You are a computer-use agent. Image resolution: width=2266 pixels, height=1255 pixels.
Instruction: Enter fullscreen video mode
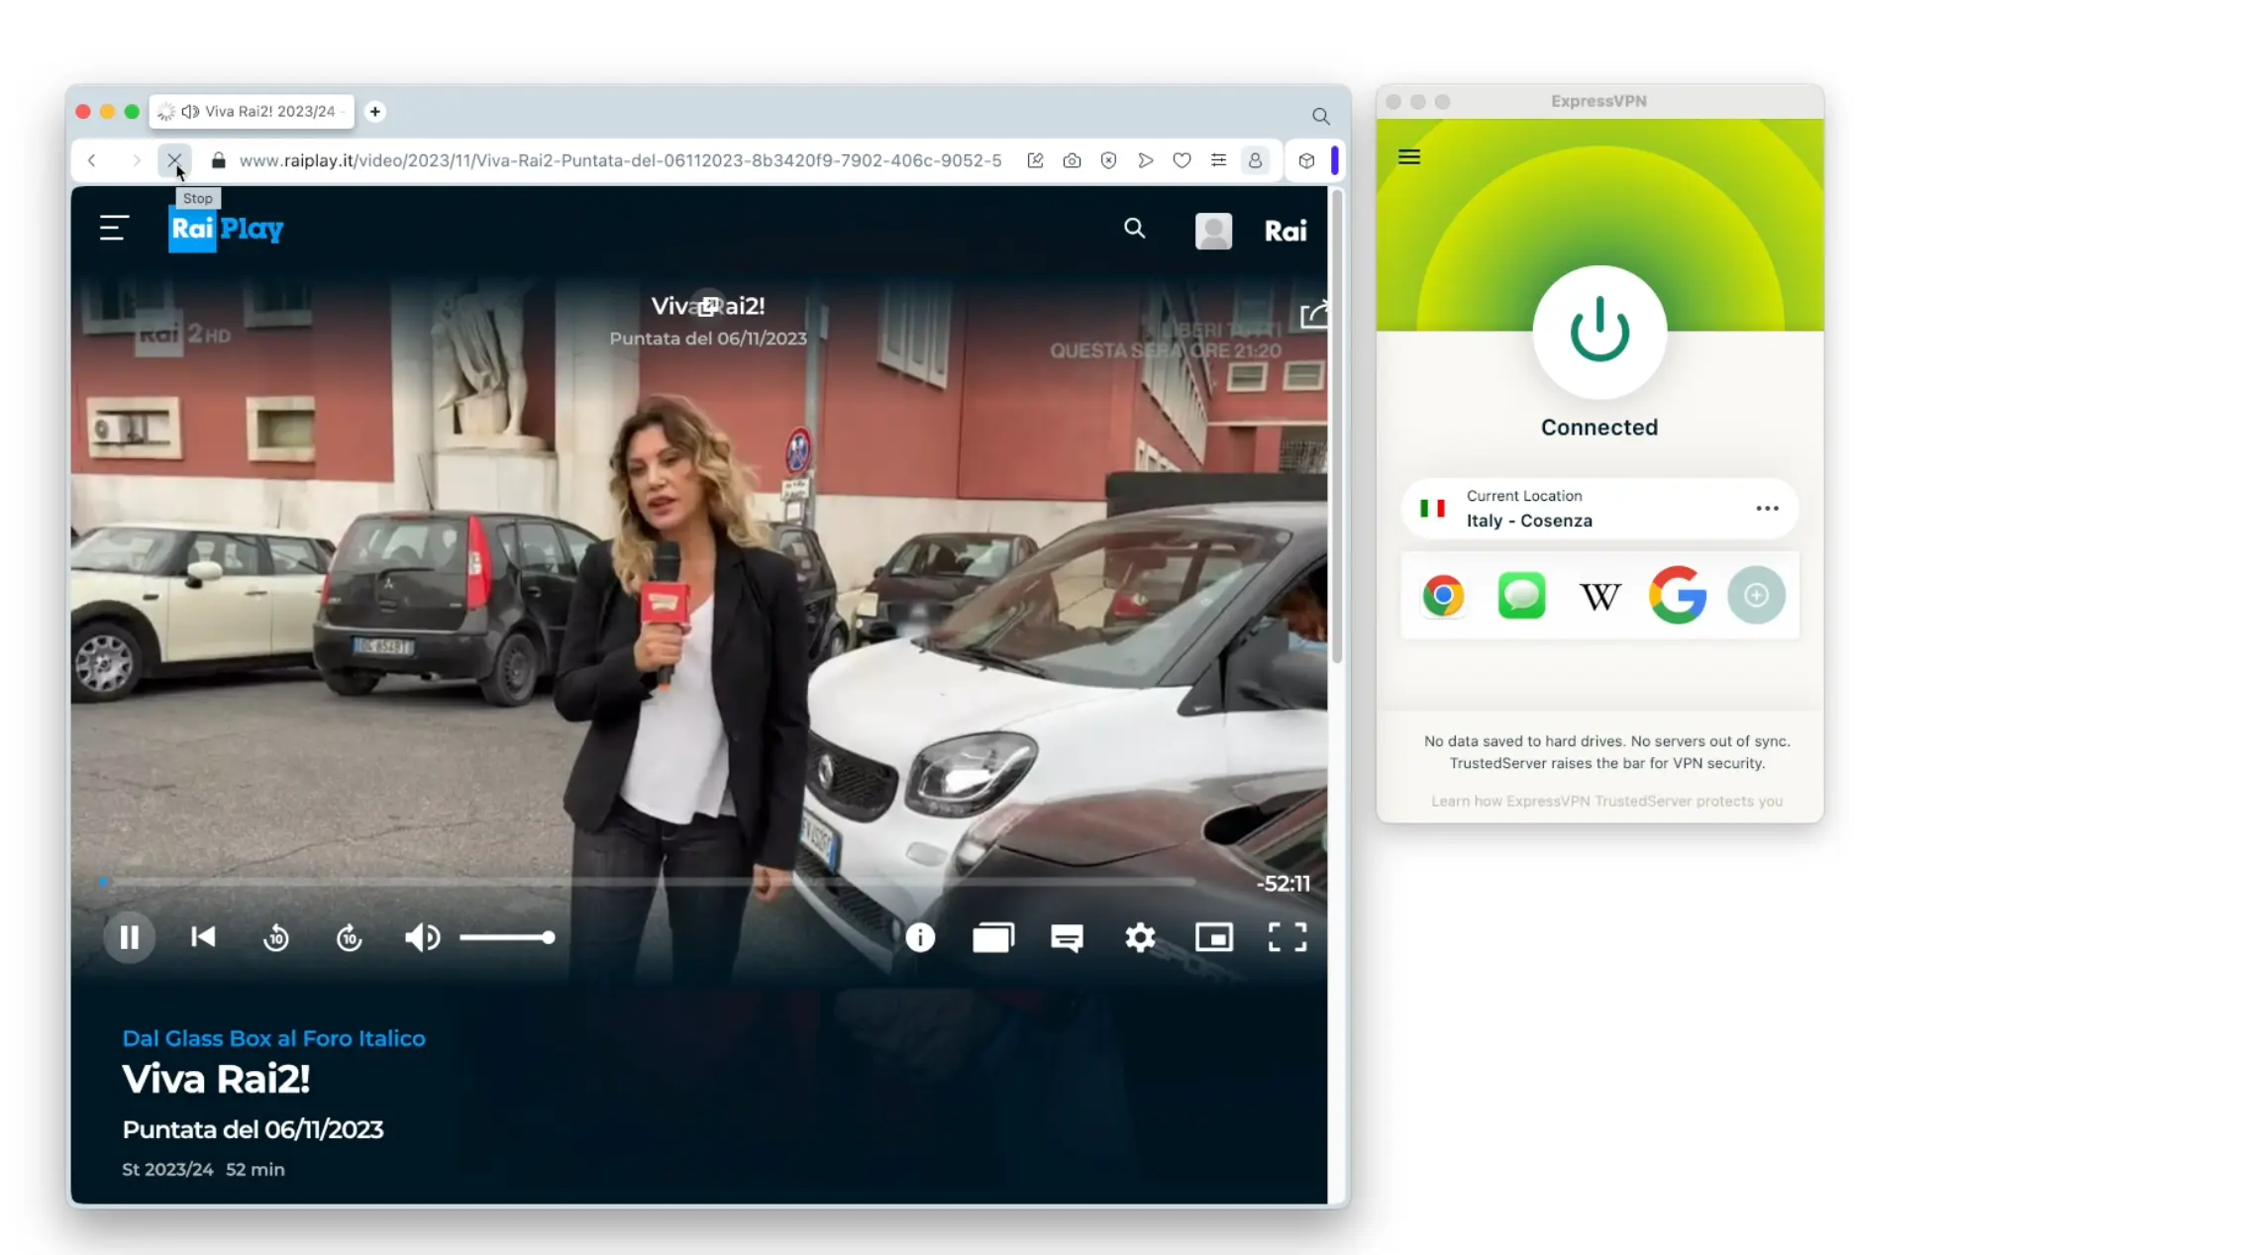pyautogui.click(x=1287, y=937)
